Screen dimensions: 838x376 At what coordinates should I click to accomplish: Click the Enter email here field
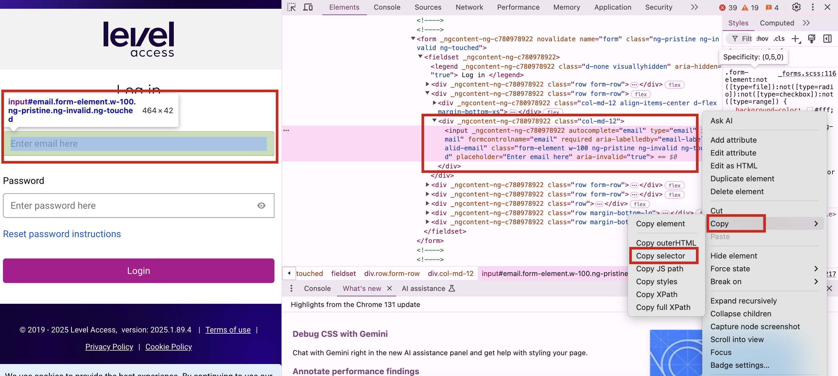tap(138, 143)
